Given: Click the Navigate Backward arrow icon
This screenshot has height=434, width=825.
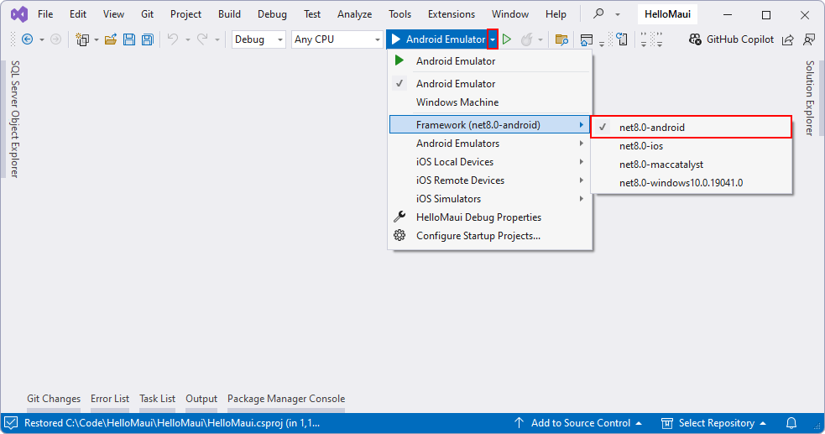Looking at the screenshot, I should pyautogui.click(x=28, y=39).
